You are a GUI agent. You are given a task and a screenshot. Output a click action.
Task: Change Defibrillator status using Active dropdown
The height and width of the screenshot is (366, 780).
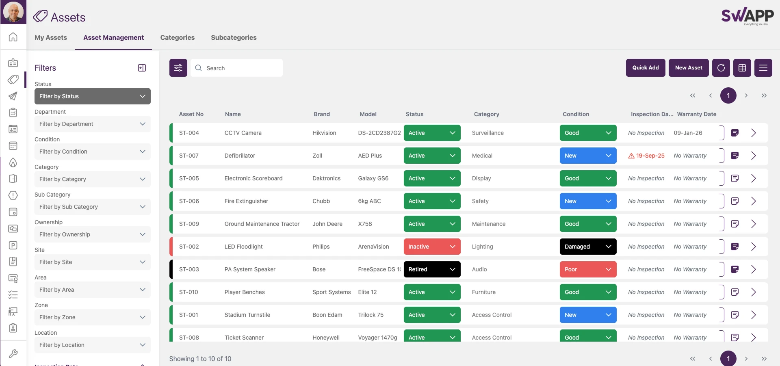coord(432,156)
